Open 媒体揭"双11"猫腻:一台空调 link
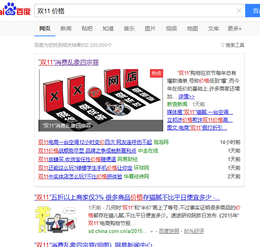The image size is (260, 247). pyautogui.click(x=200, y=112)
